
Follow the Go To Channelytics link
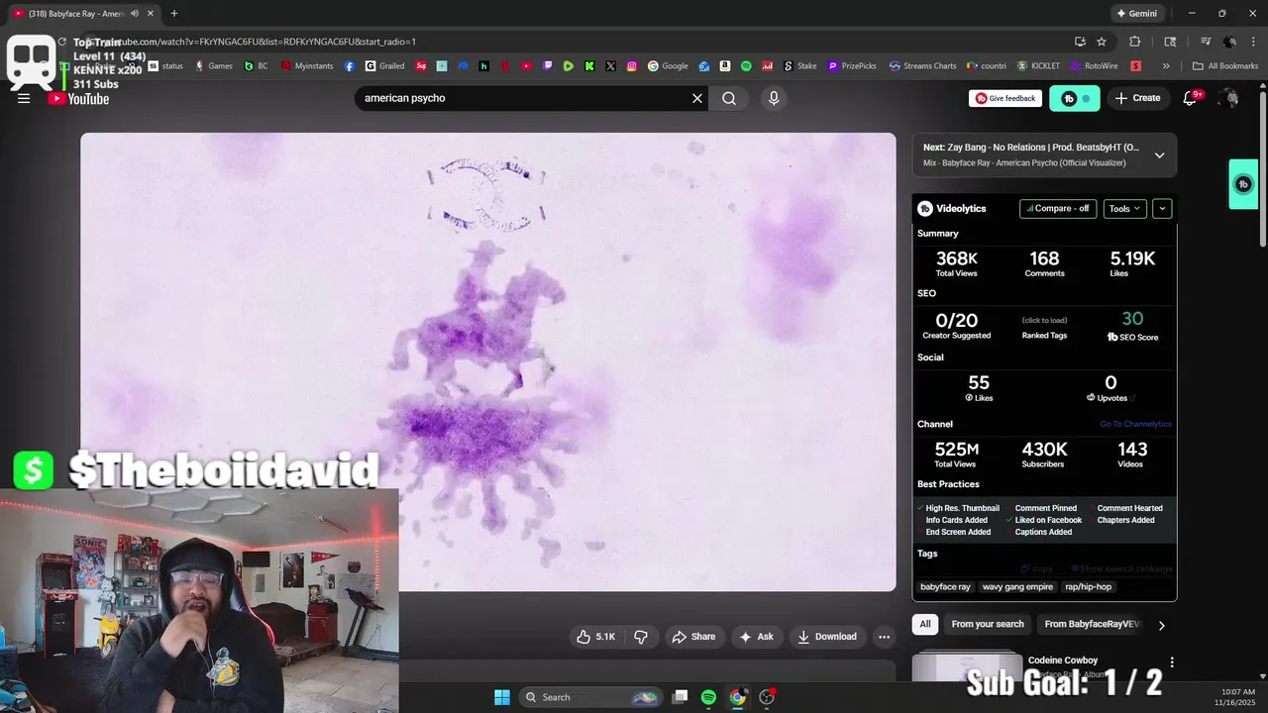click(x=1135, y=424)
